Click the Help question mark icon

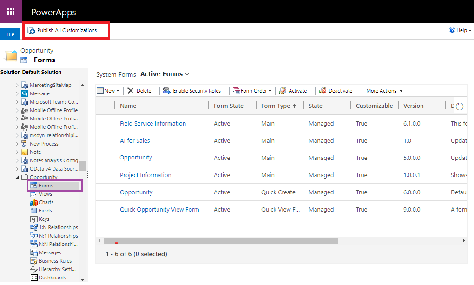click(452, 30)
